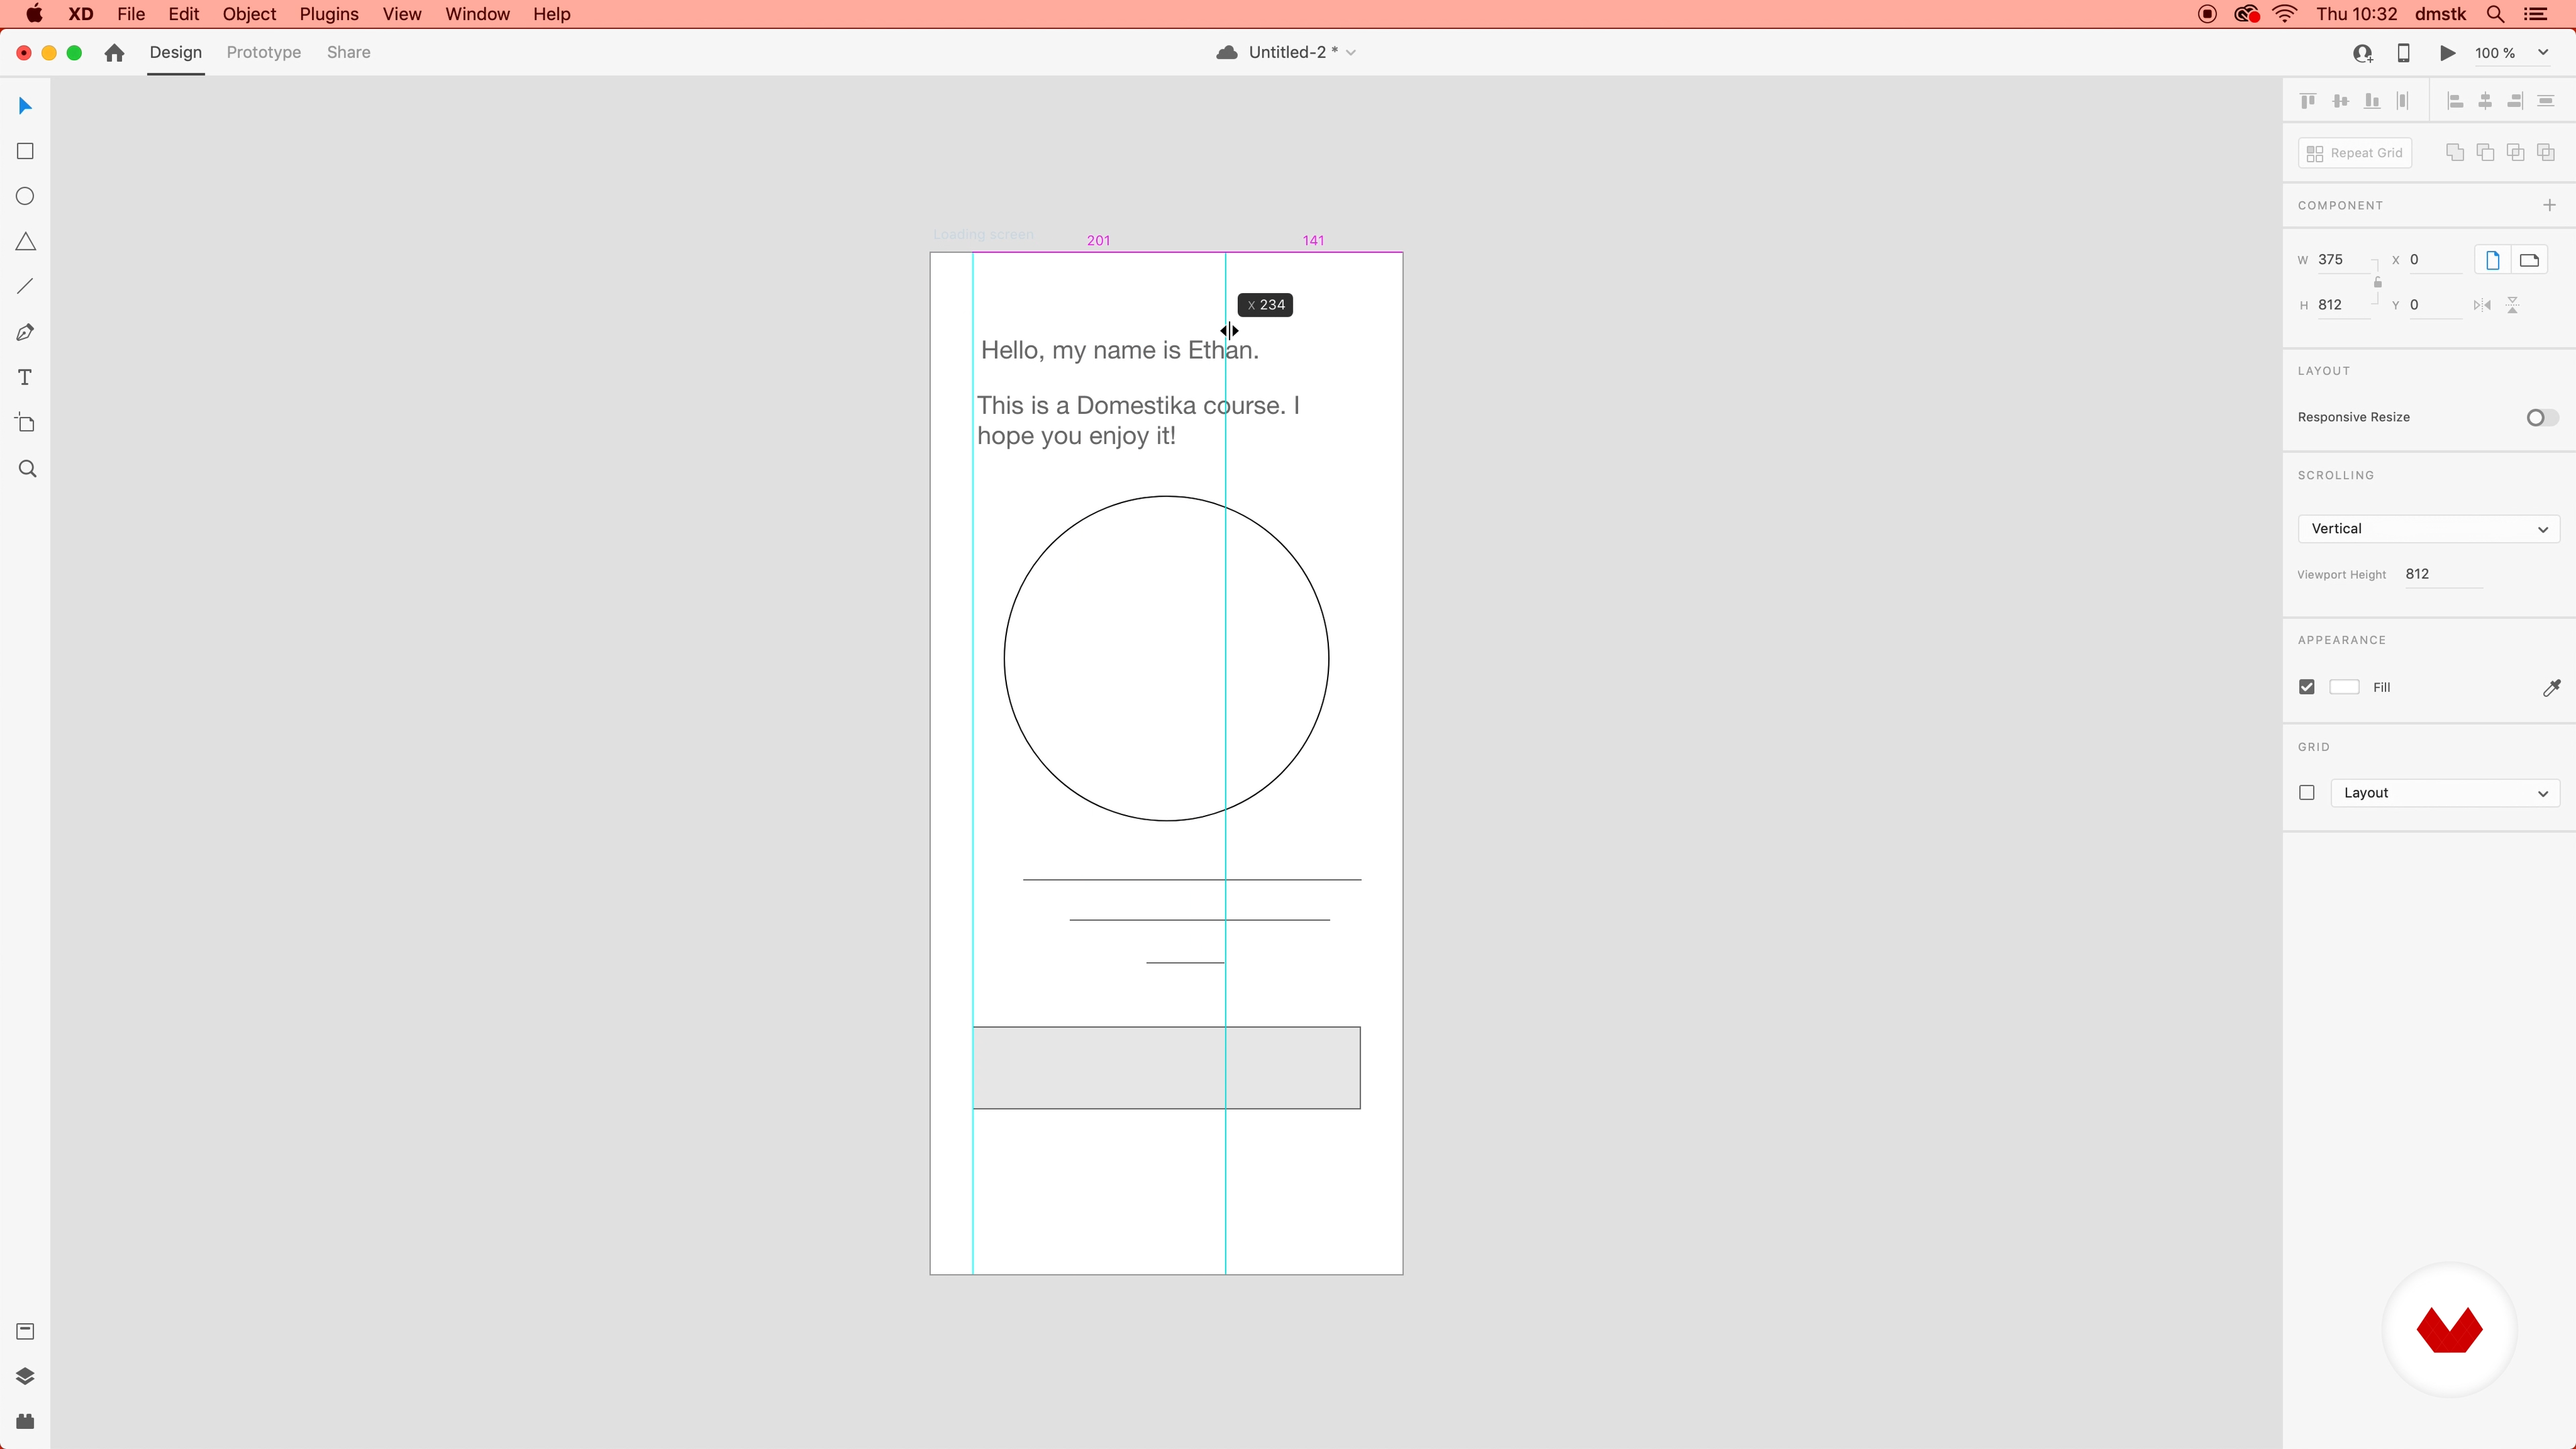Add a component with plus icon
This screenshot has width=2576, height=1449.
[2549, 205]
